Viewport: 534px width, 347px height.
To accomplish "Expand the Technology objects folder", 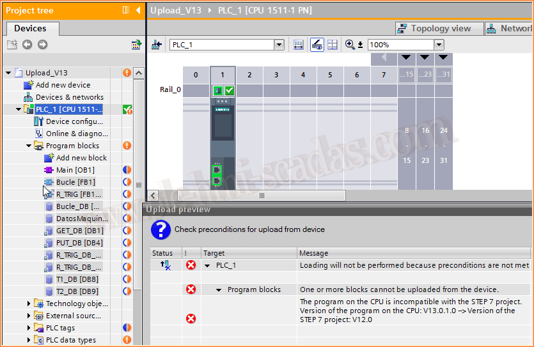I will pyautogui.click(x=29, y=304).
